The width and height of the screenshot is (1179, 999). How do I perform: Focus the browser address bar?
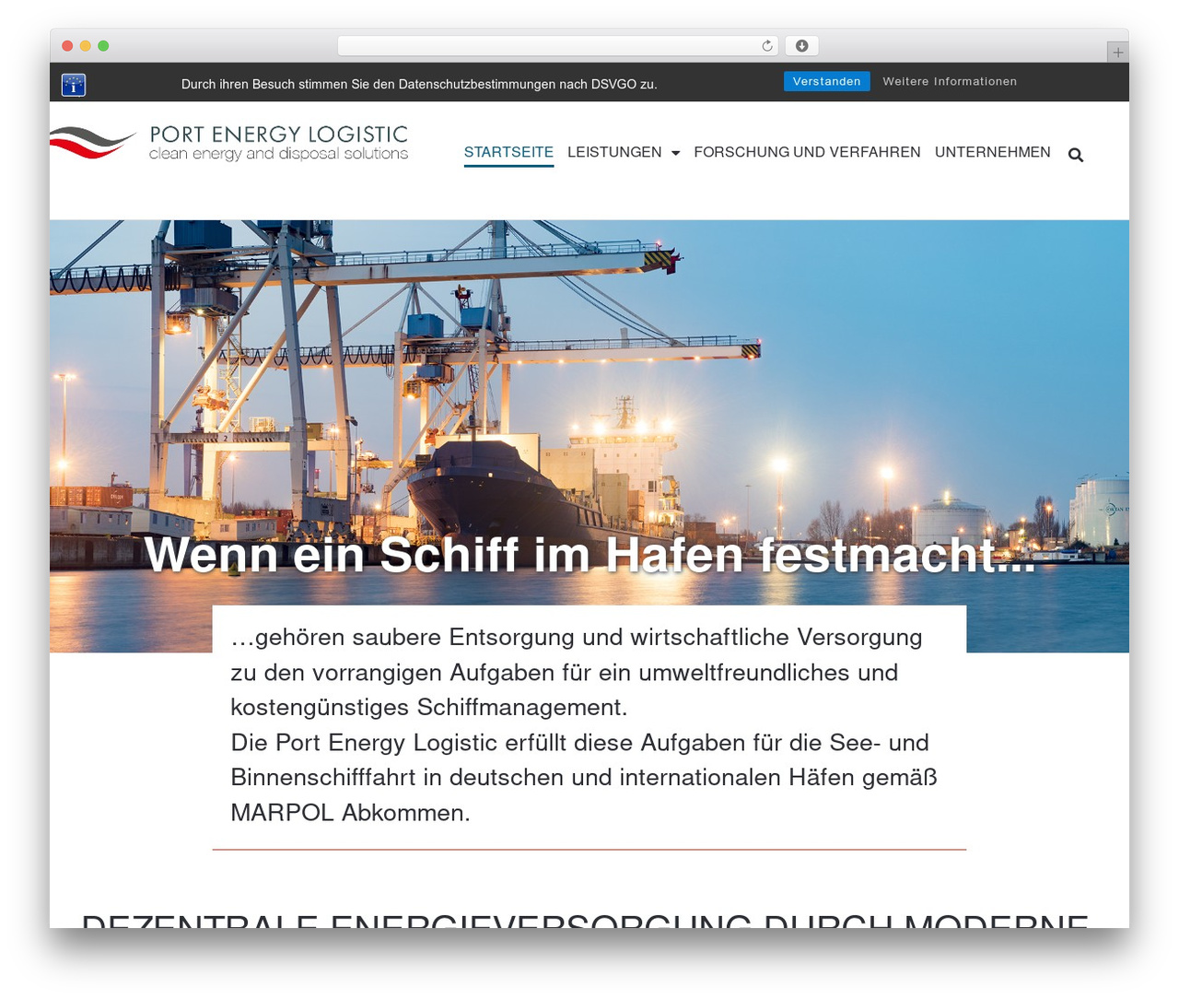click(x=557, y=46)
